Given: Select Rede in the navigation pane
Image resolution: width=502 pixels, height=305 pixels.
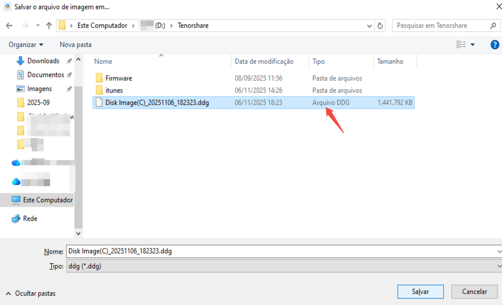Looking at the screenshot, I should (x=30, y=218).
